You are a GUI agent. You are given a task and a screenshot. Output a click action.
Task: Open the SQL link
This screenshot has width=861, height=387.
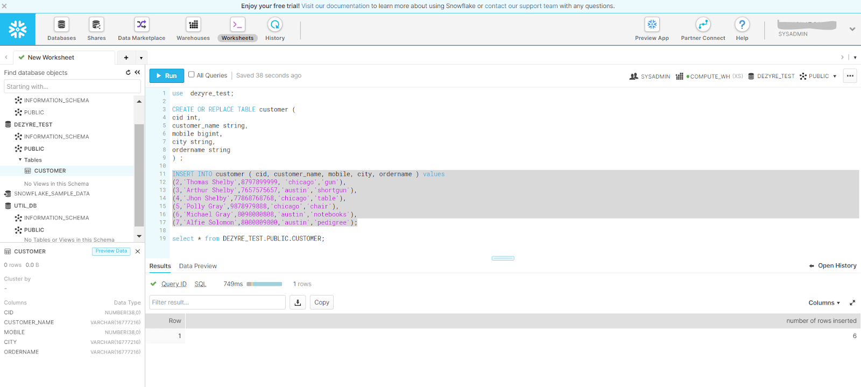[x=200, y=284]
